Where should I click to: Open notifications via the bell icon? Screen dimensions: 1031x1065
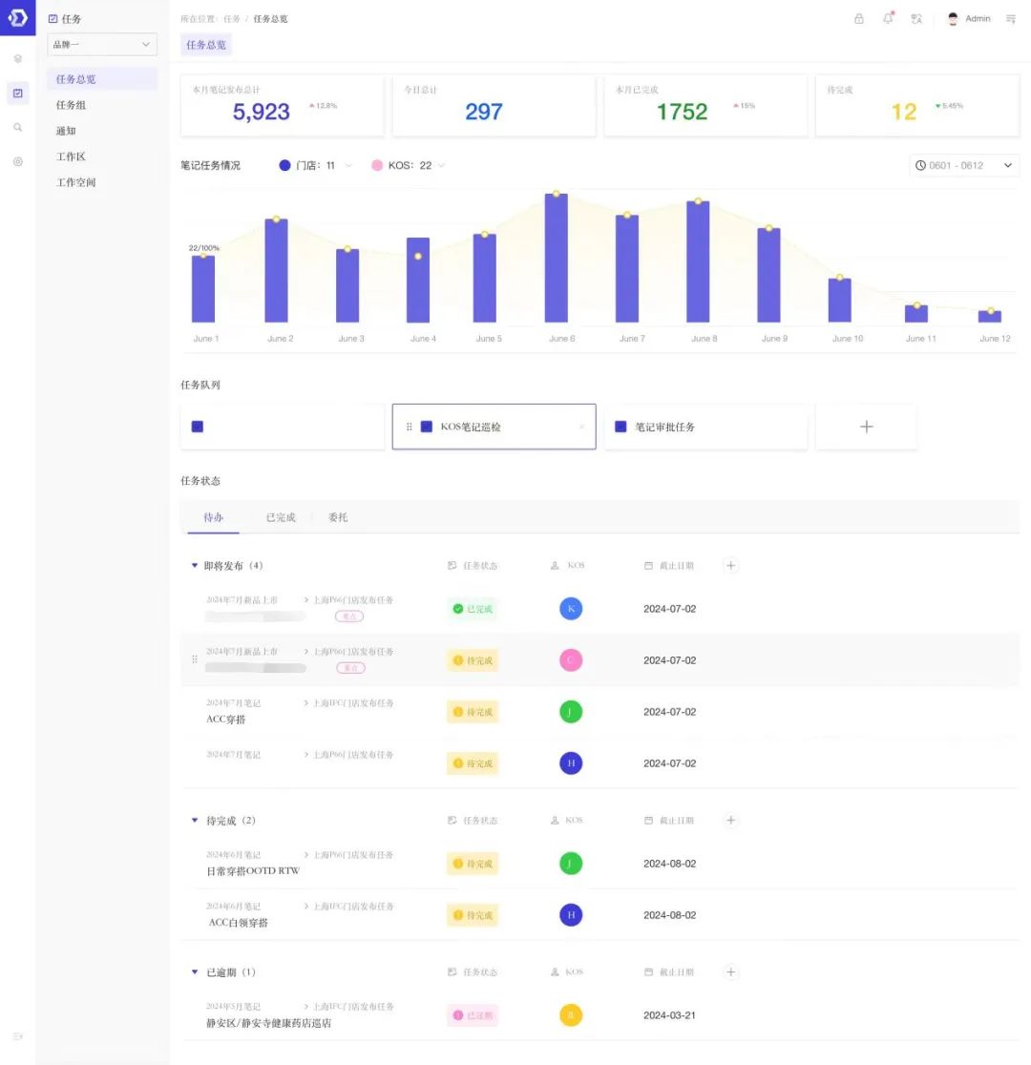click(x=888, y=19)
